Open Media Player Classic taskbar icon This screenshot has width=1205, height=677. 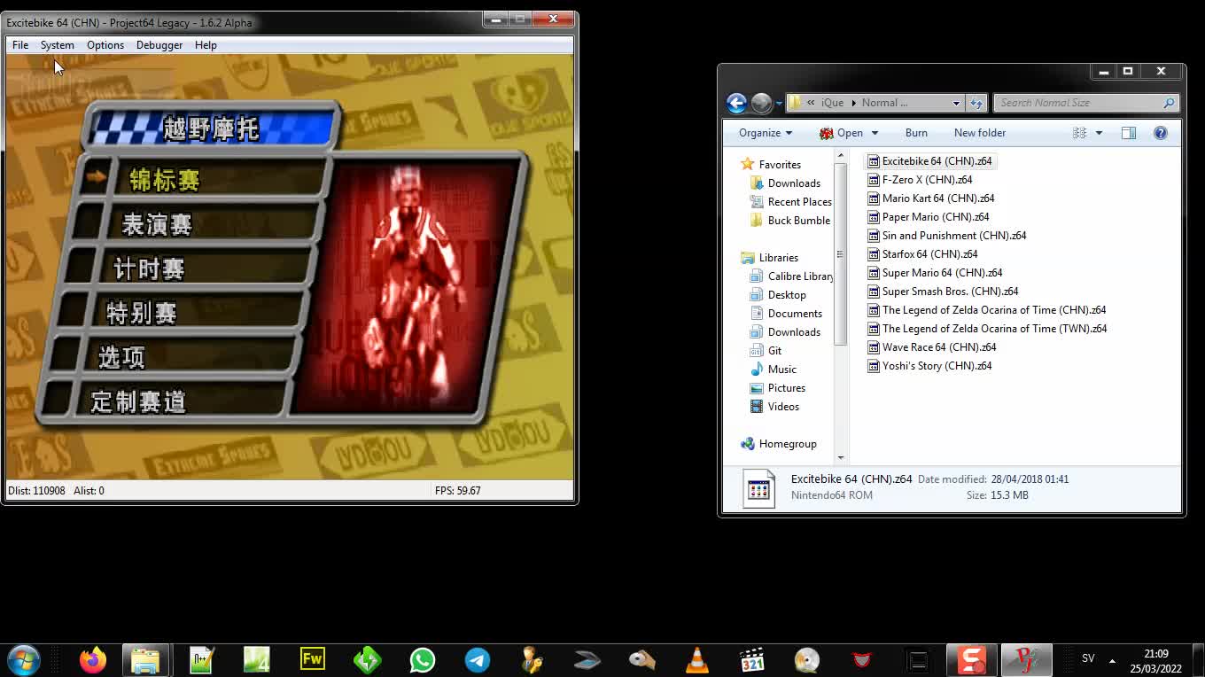coord(752,660)
